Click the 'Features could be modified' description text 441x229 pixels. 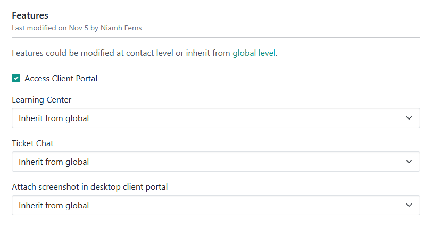click(x=121, y=53)
